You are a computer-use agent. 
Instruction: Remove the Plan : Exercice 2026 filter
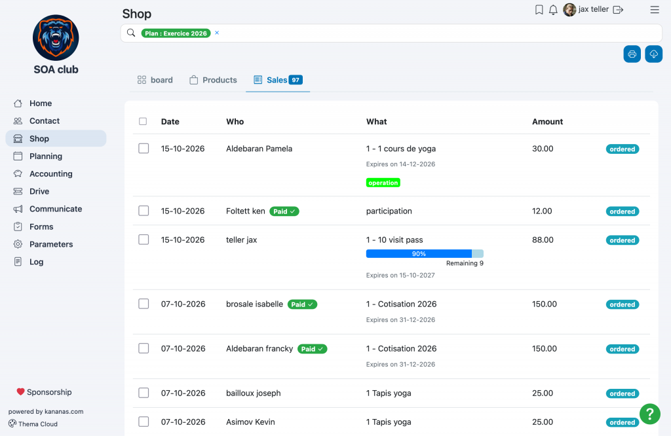click(x=217, y=33)
